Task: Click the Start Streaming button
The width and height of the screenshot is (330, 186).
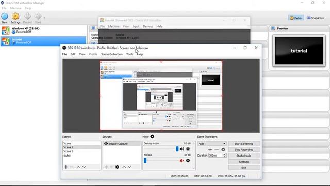Action: [x=244, y=144]
